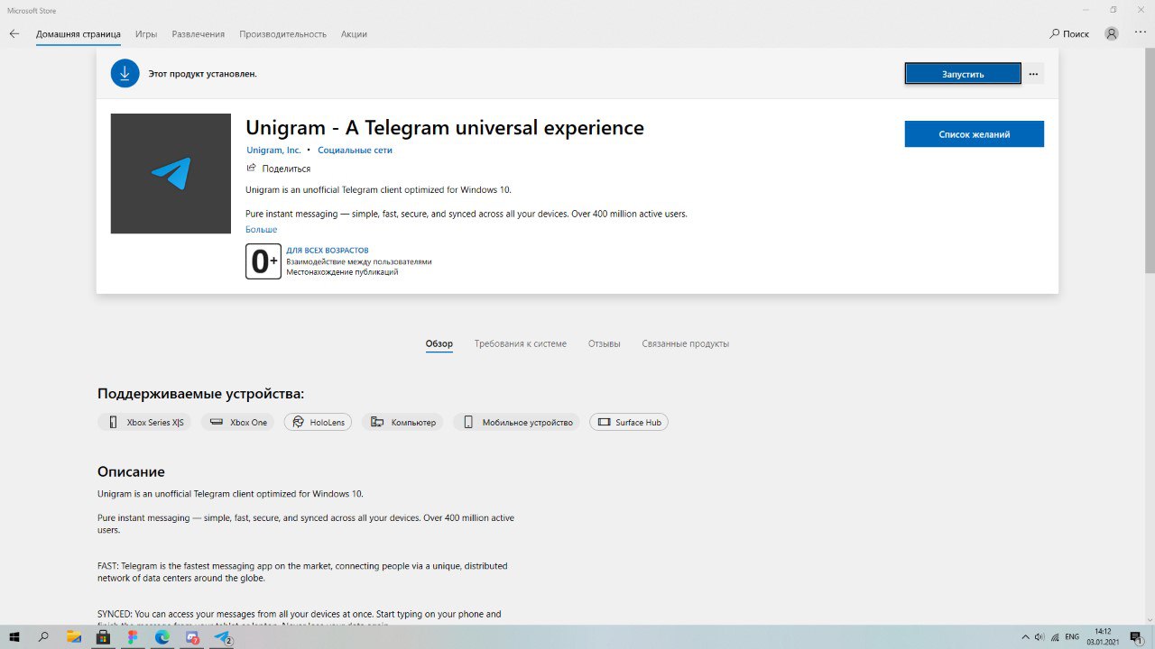Screen dimensions: 1155x649
Task: Open the Telegram taskbar icon
Action: [222, 637]
